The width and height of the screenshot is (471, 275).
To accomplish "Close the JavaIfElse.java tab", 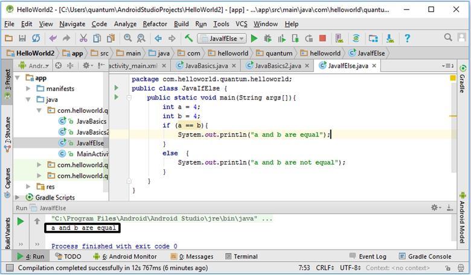I will [374, 65].
